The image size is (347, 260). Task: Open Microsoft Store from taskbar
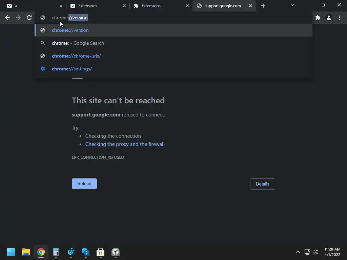point(100,252)
